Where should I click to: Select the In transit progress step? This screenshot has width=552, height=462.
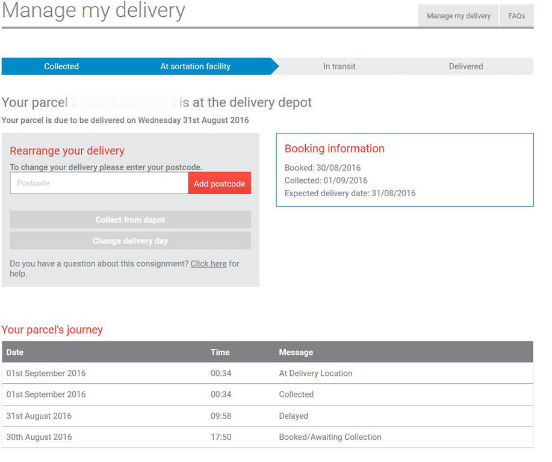[x=339, y=67]
